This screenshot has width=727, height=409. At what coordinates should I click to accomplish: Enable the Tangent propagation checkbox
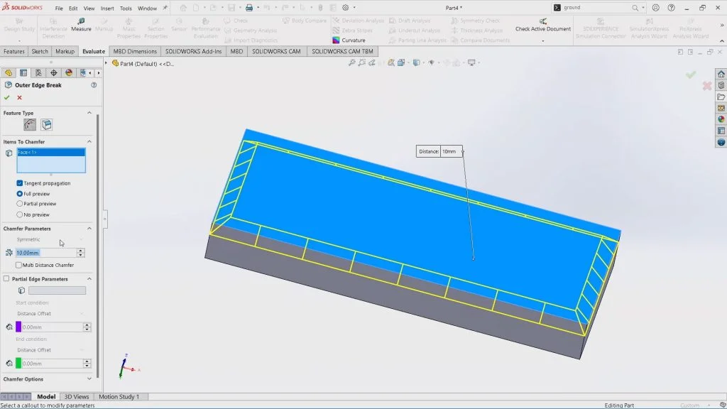(x=18, y=182)
